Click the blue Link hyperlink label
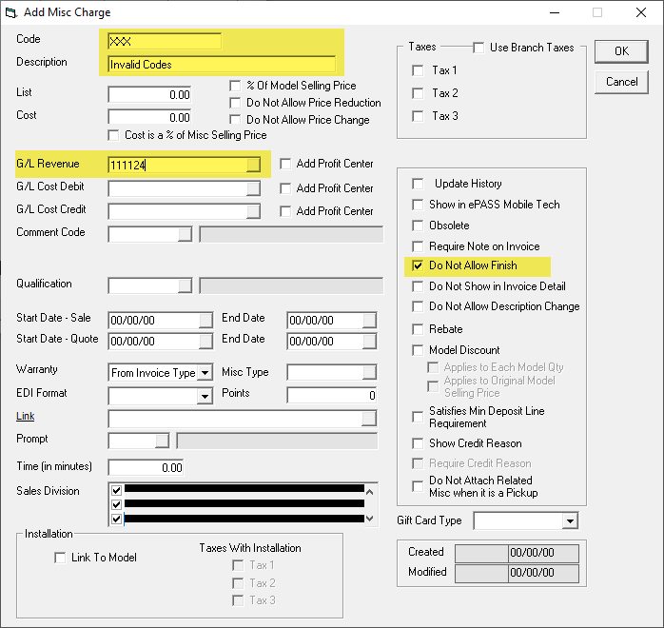 tap(26, 416)
